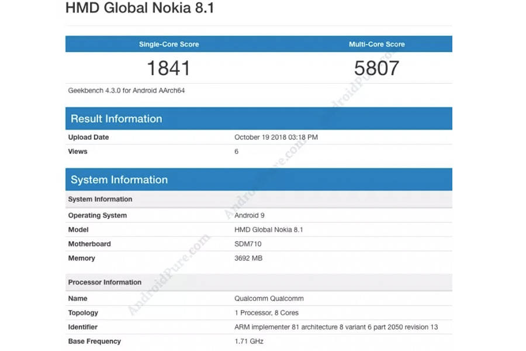The image size is (526, 351).
Task: Click the Views count value 6
Action: tap(237, 152)
